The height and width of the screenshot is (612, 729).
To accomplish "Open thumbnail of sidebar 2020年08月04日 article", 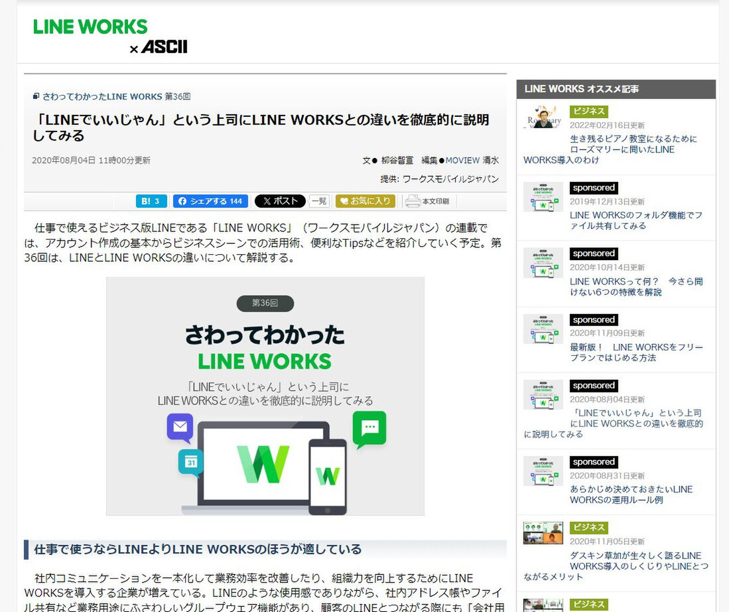I will point(543,395).
